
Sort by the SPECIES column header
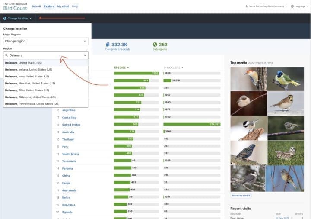click(121, 68)
